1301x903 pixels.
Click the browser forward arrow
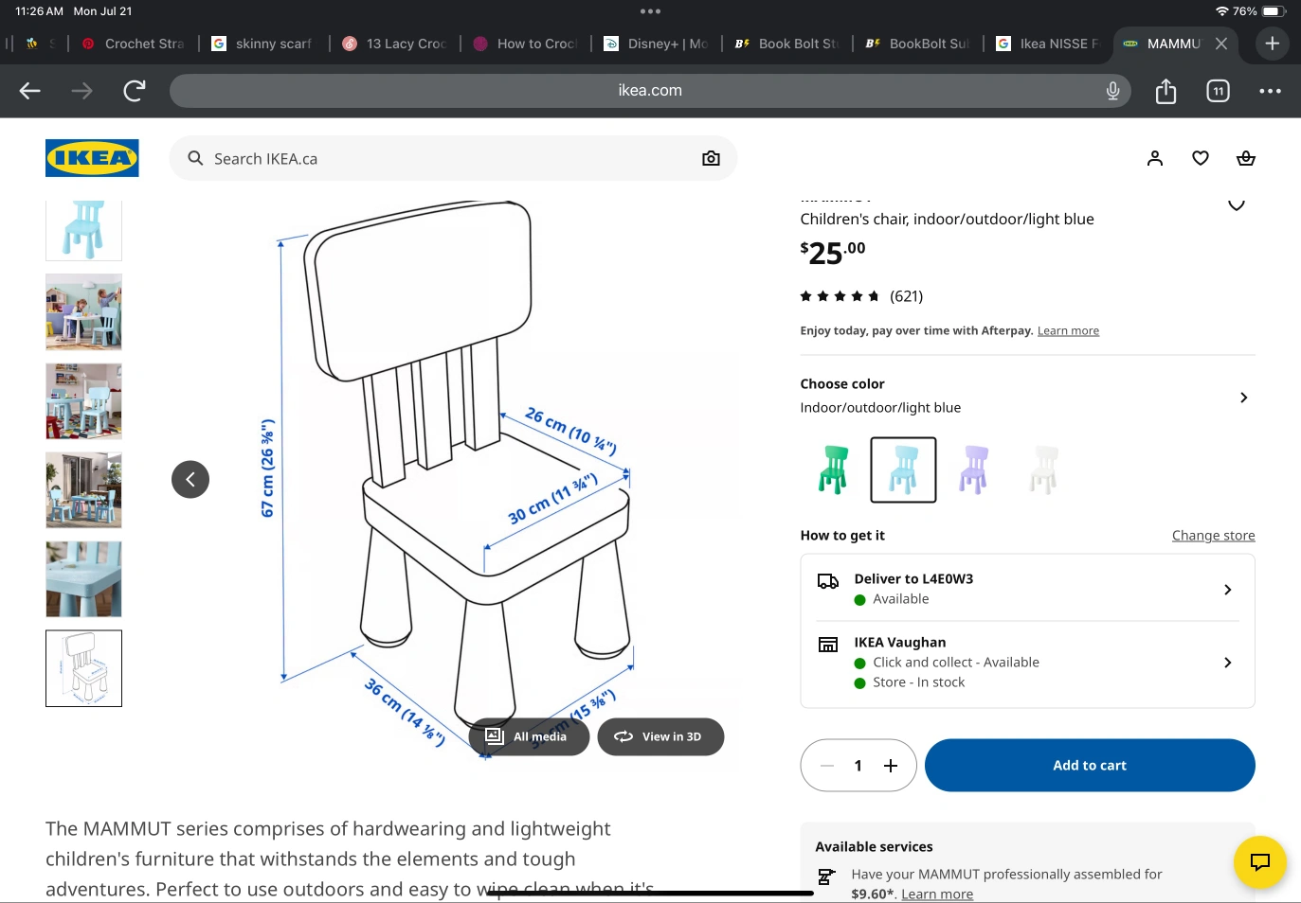[x=82, y=91]
